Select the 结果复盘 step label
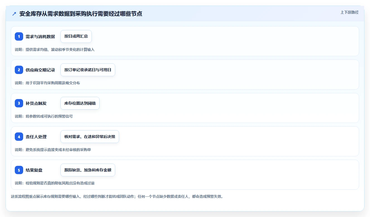Image resolution: width=370 pixels, height=217 pixels. (x=34, y=170)
